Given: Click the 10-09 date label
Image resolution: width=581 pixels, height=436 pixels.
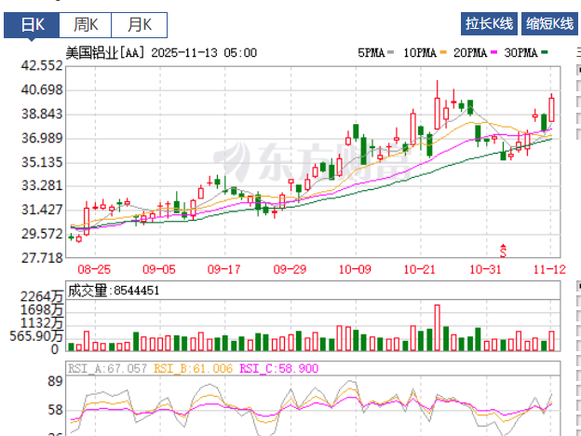Looking at the screenshot, I should click(355, 269).
